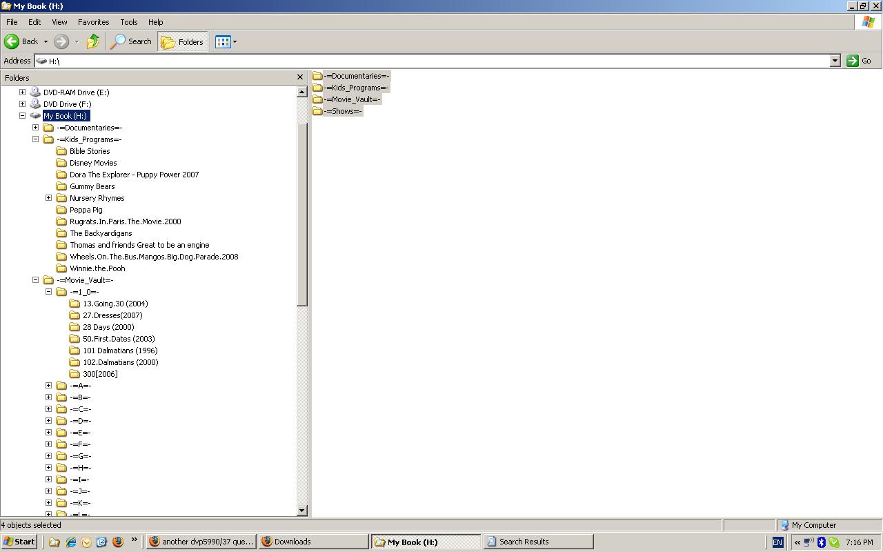This screenshot has height=552, width=883.
Task: Select 28 Days (2000) folder
Action: tap(108, 327)
